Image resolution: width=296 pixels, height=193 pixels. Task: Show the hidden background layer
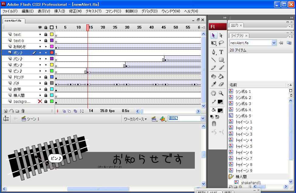[40, 101]
